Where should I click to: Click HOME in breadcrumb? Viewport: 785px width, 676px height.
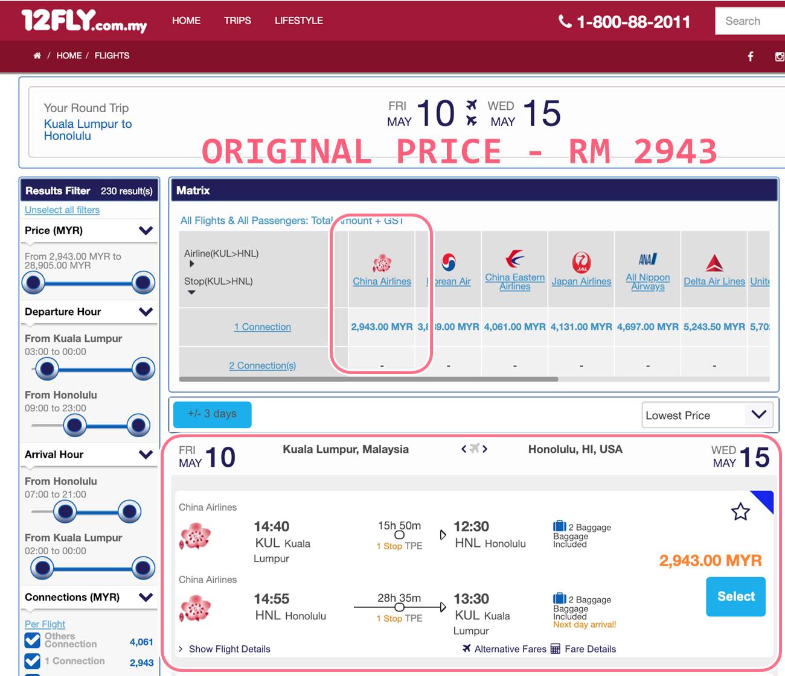point(69,55)
